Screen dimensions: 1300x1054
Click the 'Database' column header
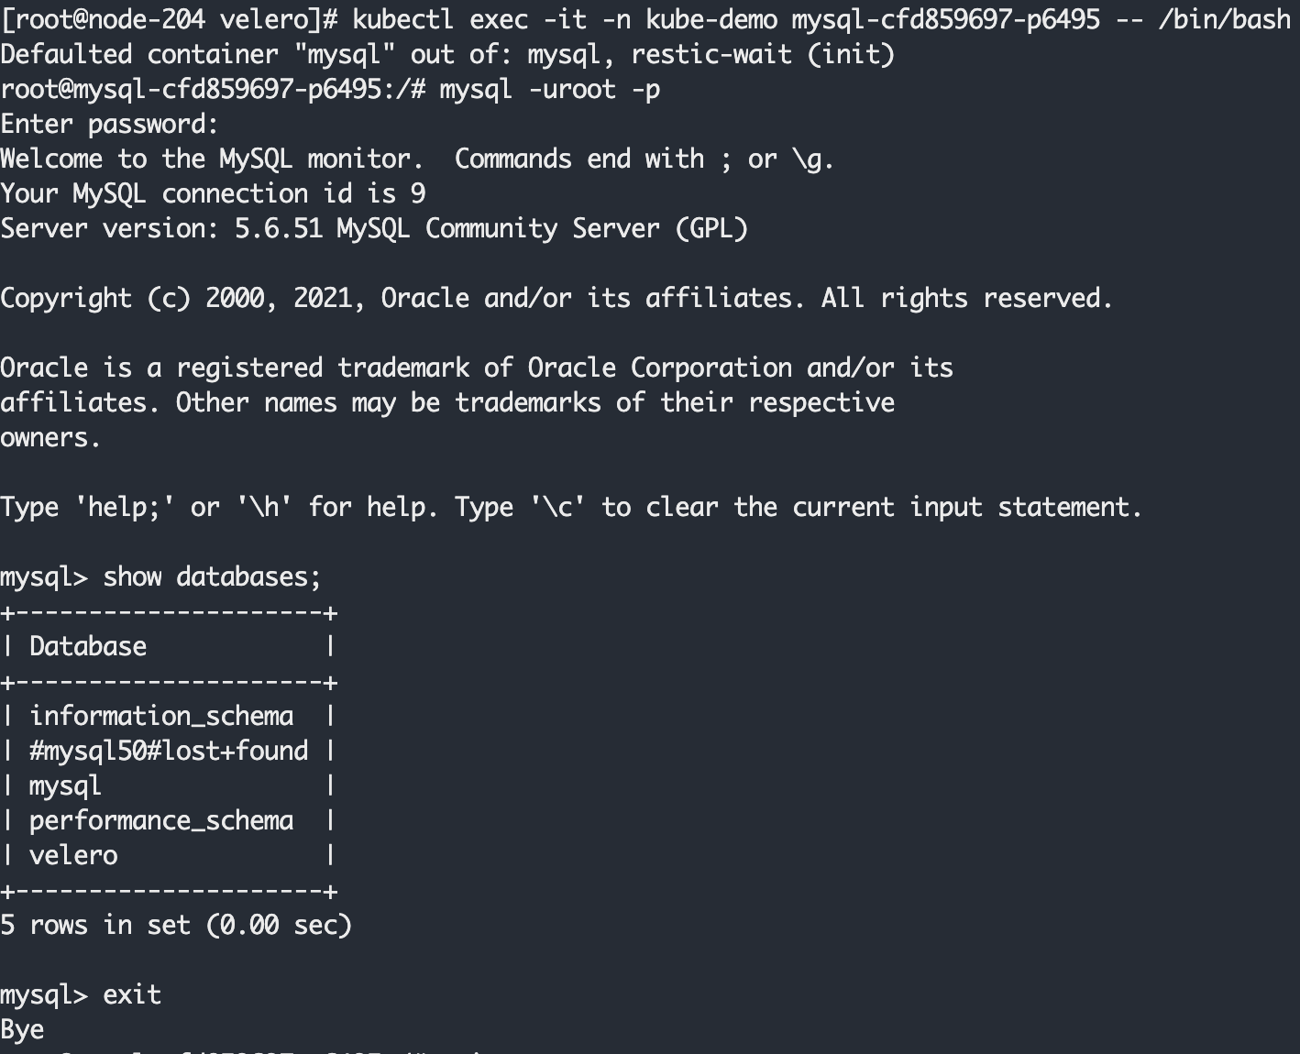pos(88,646)
